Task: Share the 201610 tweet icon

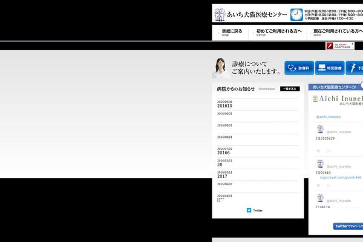Action: (x=329, y=186)
